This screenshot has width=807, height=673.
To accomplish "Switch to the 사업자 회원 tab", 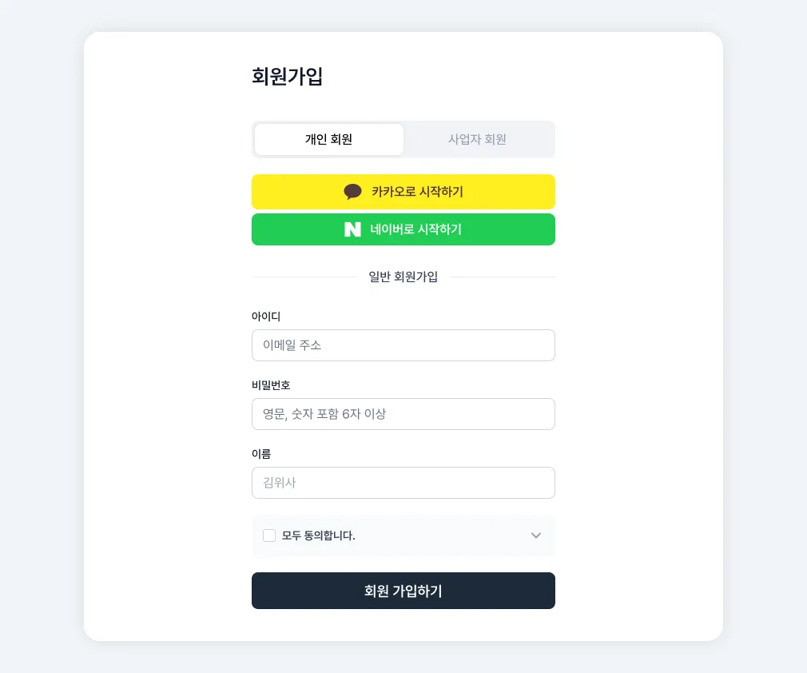I will tap(477, 139).
